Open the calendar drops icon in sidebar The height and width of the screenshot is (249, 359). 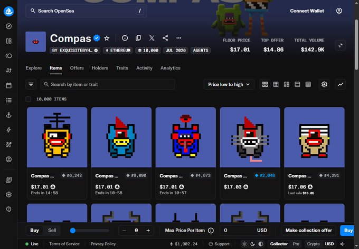pyautogui.click(x=8, y=85)
